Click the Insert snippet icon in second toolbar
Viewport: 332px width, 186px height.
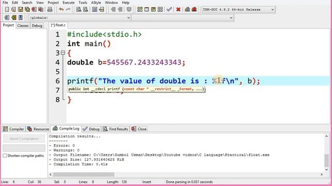pyautogui.click(x=7, y=18)
